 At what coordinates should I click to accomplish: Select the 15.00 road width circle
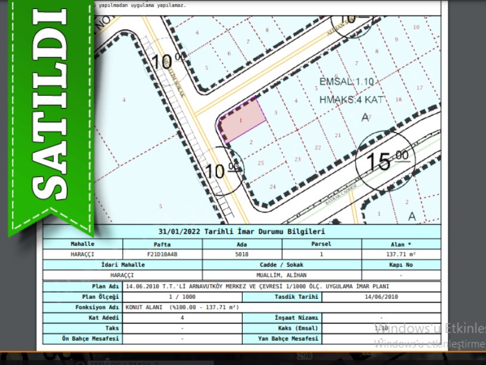click(x=382, y=161)
